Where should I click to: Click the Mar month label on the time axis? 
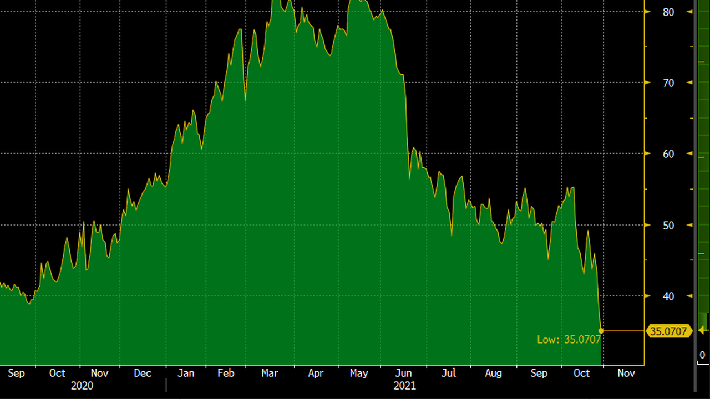(270, 373)
